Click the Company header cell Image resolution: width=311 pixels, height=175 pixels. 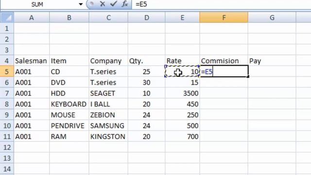(x=108, y=61)
